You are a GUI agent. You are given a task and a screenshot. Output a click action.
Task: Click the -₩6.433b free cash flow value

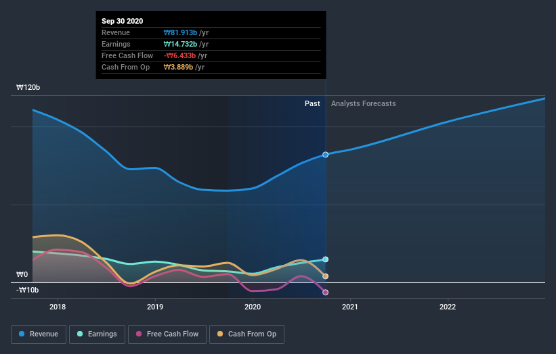pos(179,55)
